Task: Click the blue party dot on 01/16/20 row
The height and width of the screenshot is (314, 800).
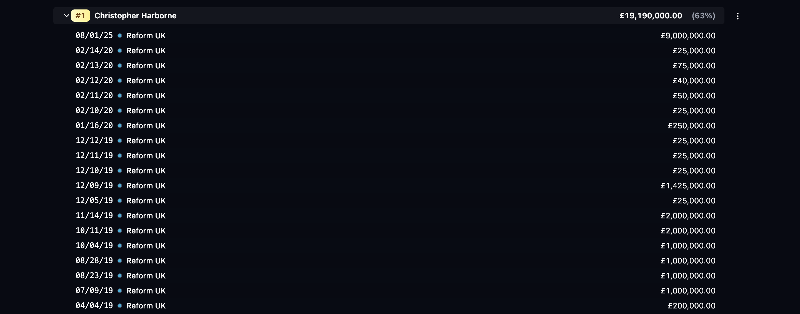Action: (119, 126)
